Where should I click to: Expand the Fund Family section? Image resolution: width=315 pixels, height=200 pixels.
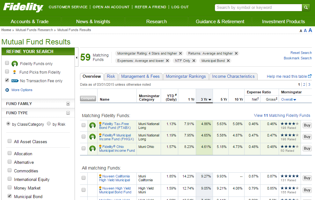click(x=68, y=104)
